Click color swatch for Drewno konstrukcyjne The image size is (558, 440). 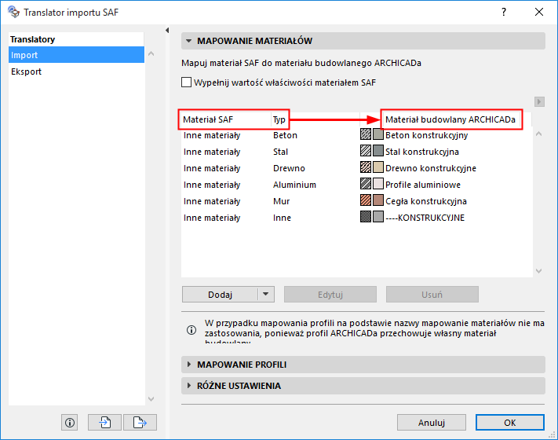[x=378, y=167]
